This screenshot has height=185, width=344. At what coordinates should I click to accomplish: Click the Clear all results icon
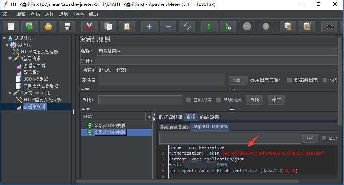[307, 27]
